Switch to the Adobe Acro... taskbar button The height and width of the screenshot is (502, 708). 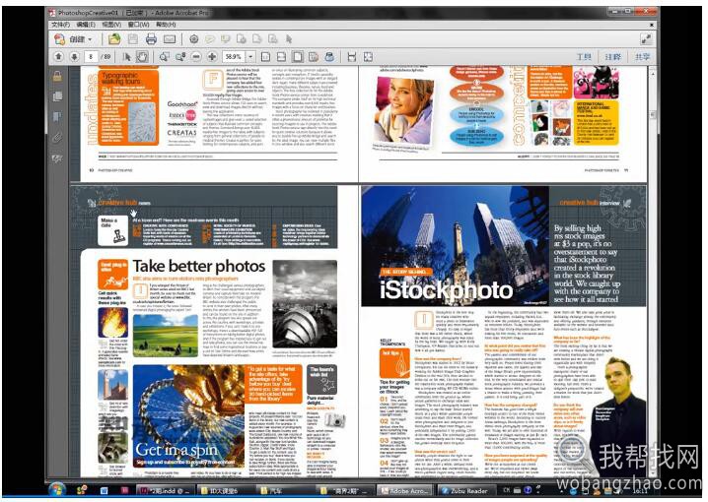tap(404, 490)
